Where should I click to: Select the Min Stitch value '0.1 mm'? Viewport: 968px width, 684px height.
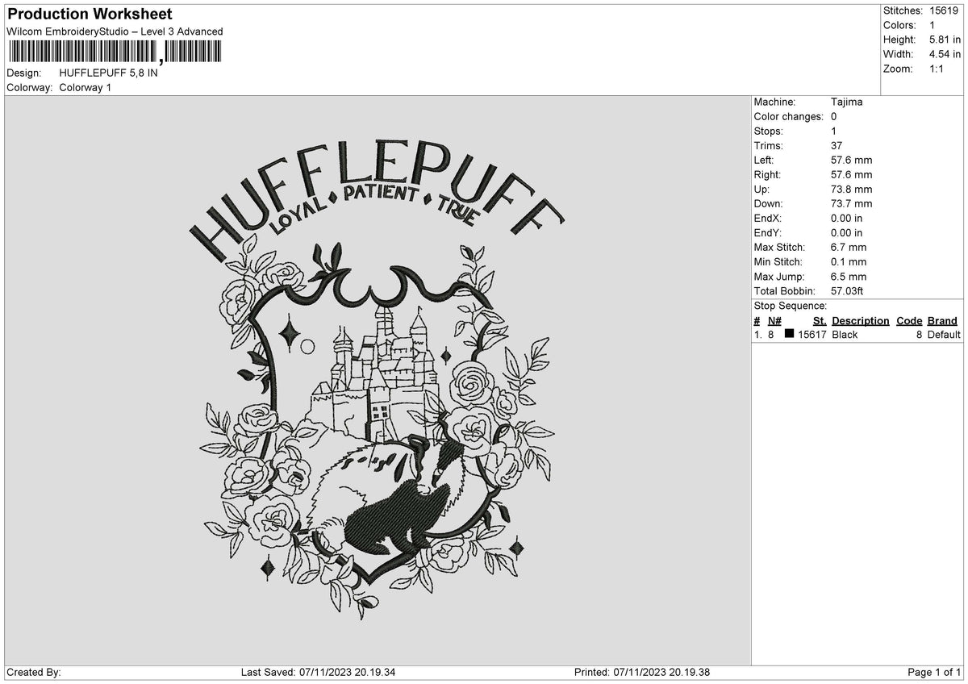849,261
